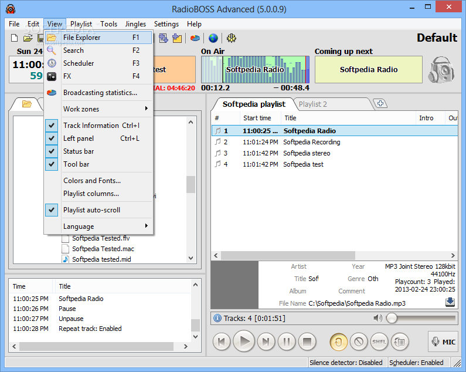Image resolution: width=466 pixels, height=372 pixels.
Task: Click the folder tab icon in left panel
Action: point(27,104)
